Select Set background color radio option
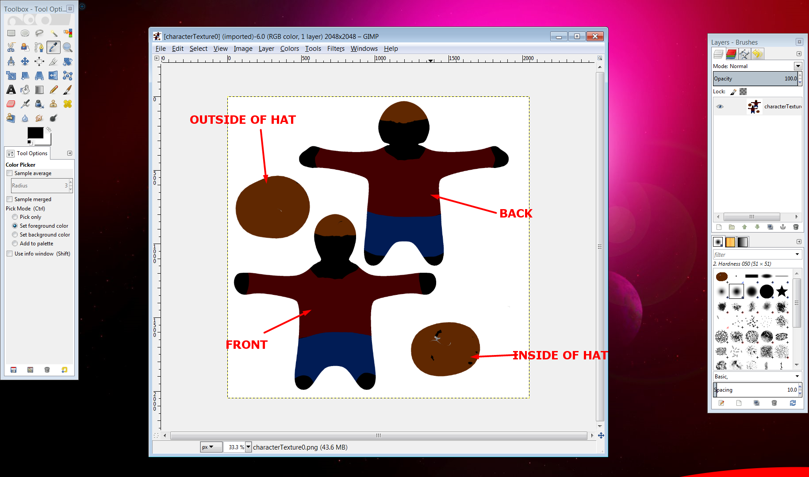This screenshot has height=477, width=809. click(x=15, y=235)
